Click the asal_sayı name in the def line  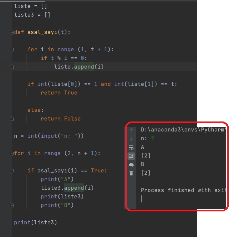[x=42, y=32]
